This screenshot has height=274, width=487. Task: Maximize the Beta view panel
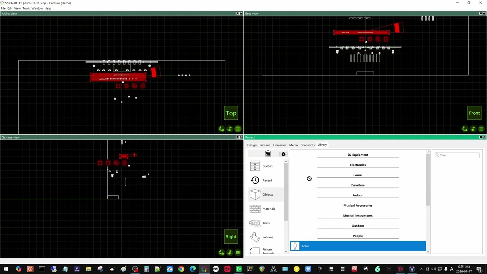tap(484, 13)
